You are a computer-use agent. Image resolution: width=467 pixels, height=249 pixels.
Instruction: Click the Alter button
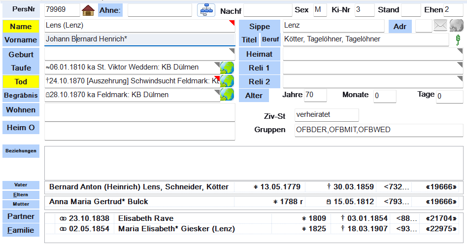(254, 96)
